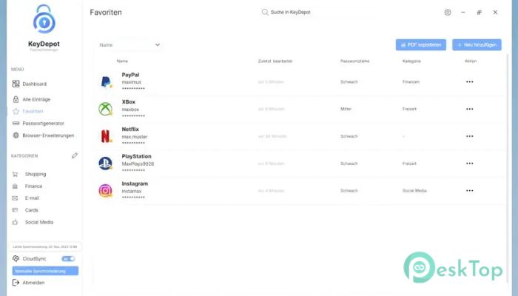Open the Netflix entry title

tap(130, 129)
